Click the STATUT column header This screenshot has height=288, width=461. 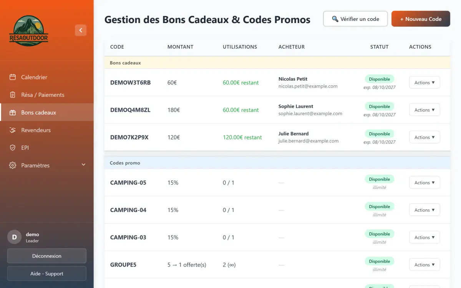tap(379, 47)
